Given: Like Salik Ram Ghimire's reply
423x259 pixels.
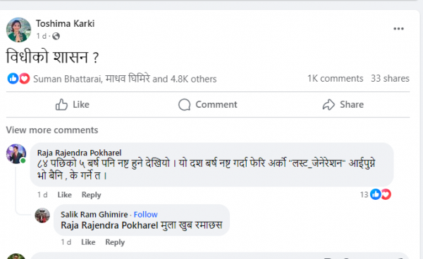Looking at the screenshot, I should pyautogui.click(x=88, y=242).
